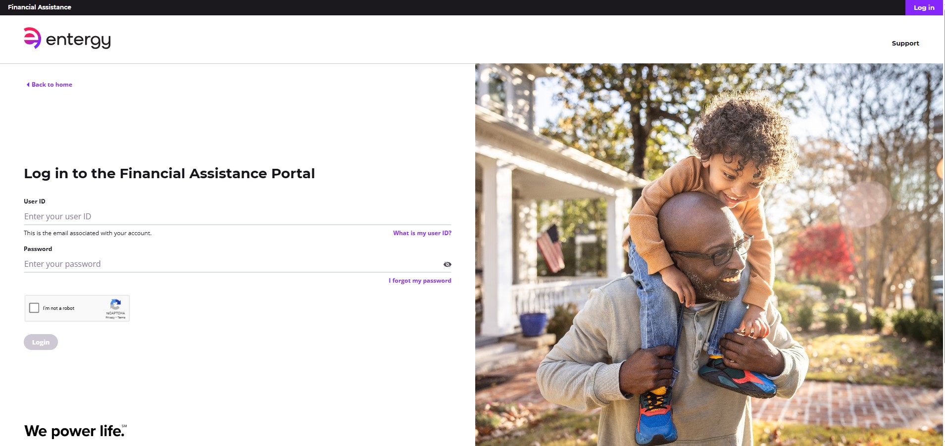Click the entergy wordmark text
Viewport: 945px width, 446px height.
pos(78,40)
